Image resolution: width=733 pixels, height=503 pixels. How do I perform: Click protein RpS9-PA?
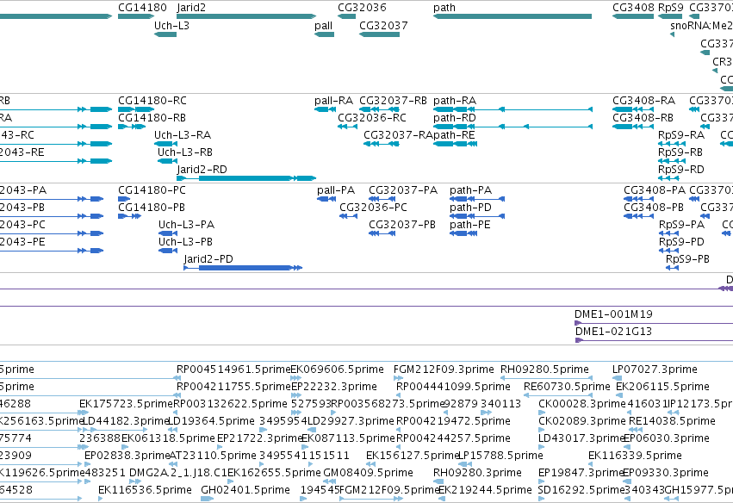pyautogui.click(x=668, y=233)
